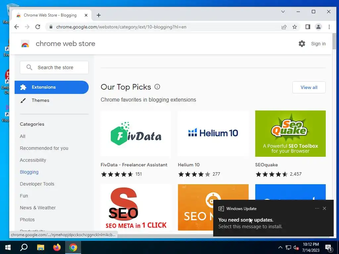The height and width of the screenshot is (254, 339).
Task: Click FivData - Freelancer Assistant title
Action: click(x=134, y=165)
